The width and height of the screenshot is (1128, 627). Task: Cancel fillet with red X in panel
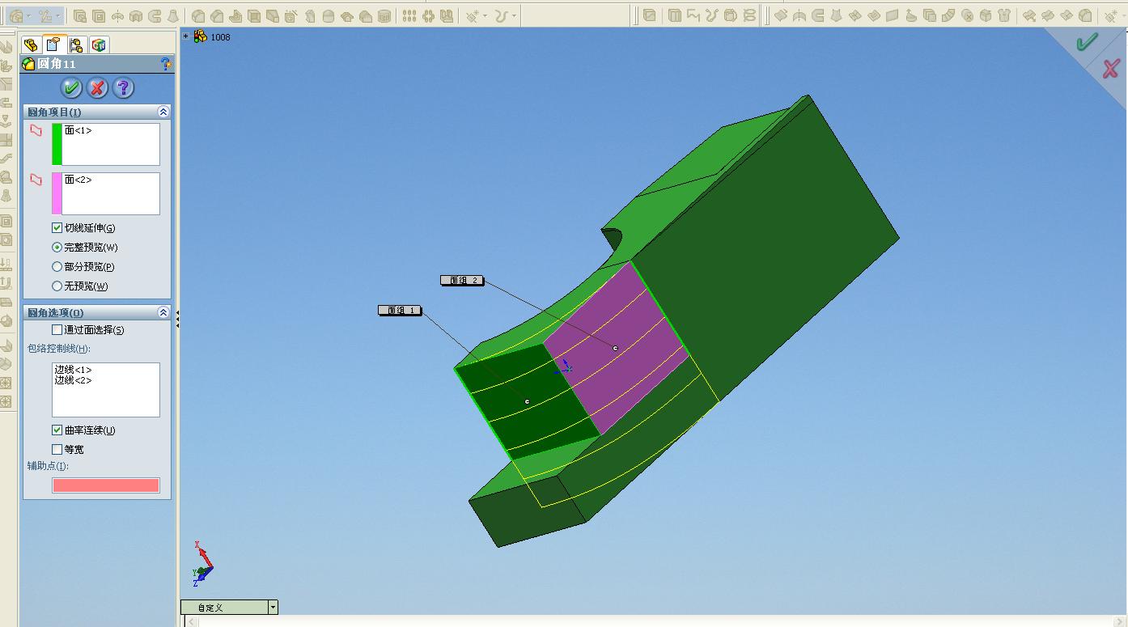point(97,87)
